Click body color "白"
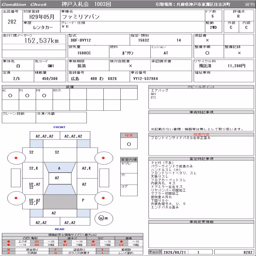Image resolution: width=256 pixels, height=256 pixels. point(18,66)
